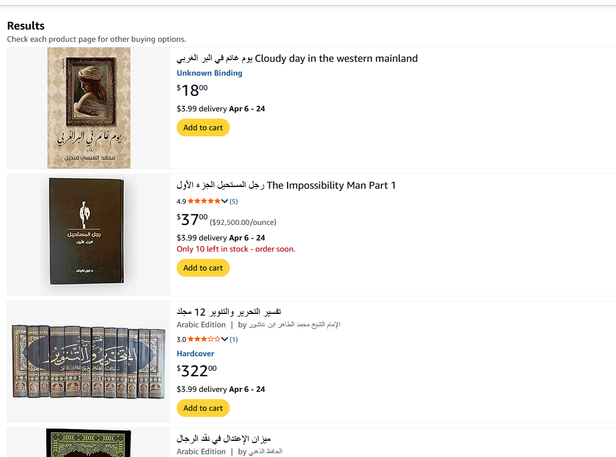Click the black Impossibility Man cover image

[86, 231]
